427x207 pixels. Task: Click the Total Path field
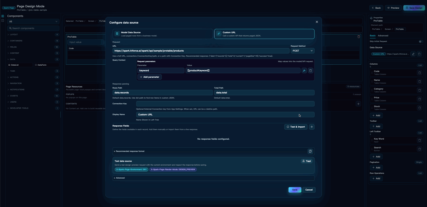pos(264,93)
